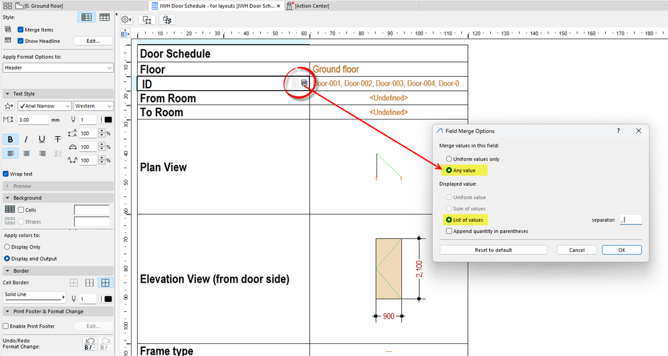Choose Uniform values only option
The width and height of the screenshot is (668, 356).
(x=449, y=159)
